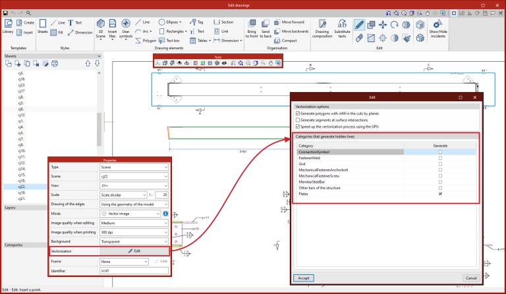The width and height of the screenshot is (506, 294).
Task: Select sheet cj13 in the Sheets list
Action: click(21, 115)
